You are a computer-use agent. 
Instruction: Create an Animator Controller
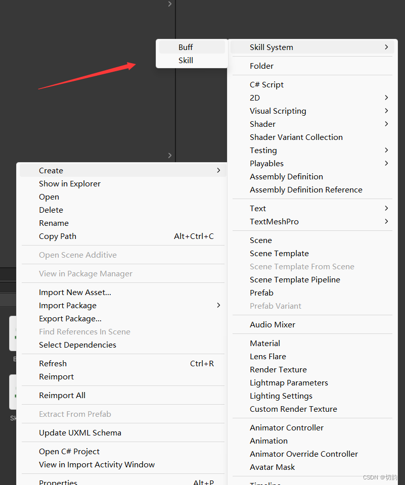[312, 428]
